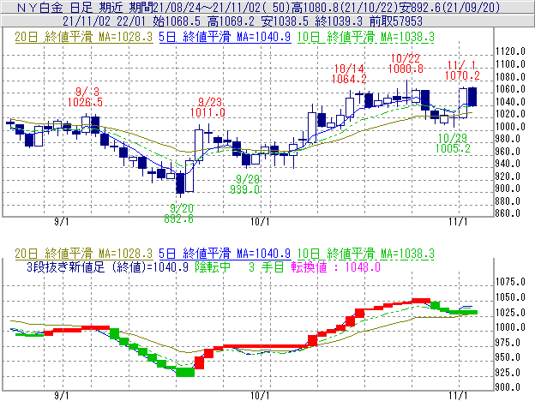This screenshot has width=535, height=407.
Task: Select lower chart 10日 終値平滑 MA=1038.3 legend
Action: [x=366, y=254]
